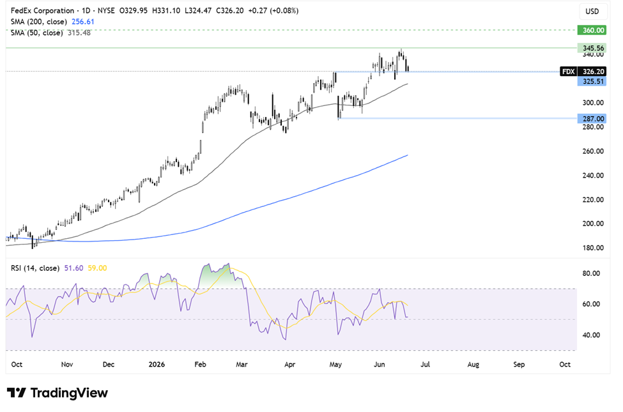Click the 325.51 blue price label

tap(592, 82)
